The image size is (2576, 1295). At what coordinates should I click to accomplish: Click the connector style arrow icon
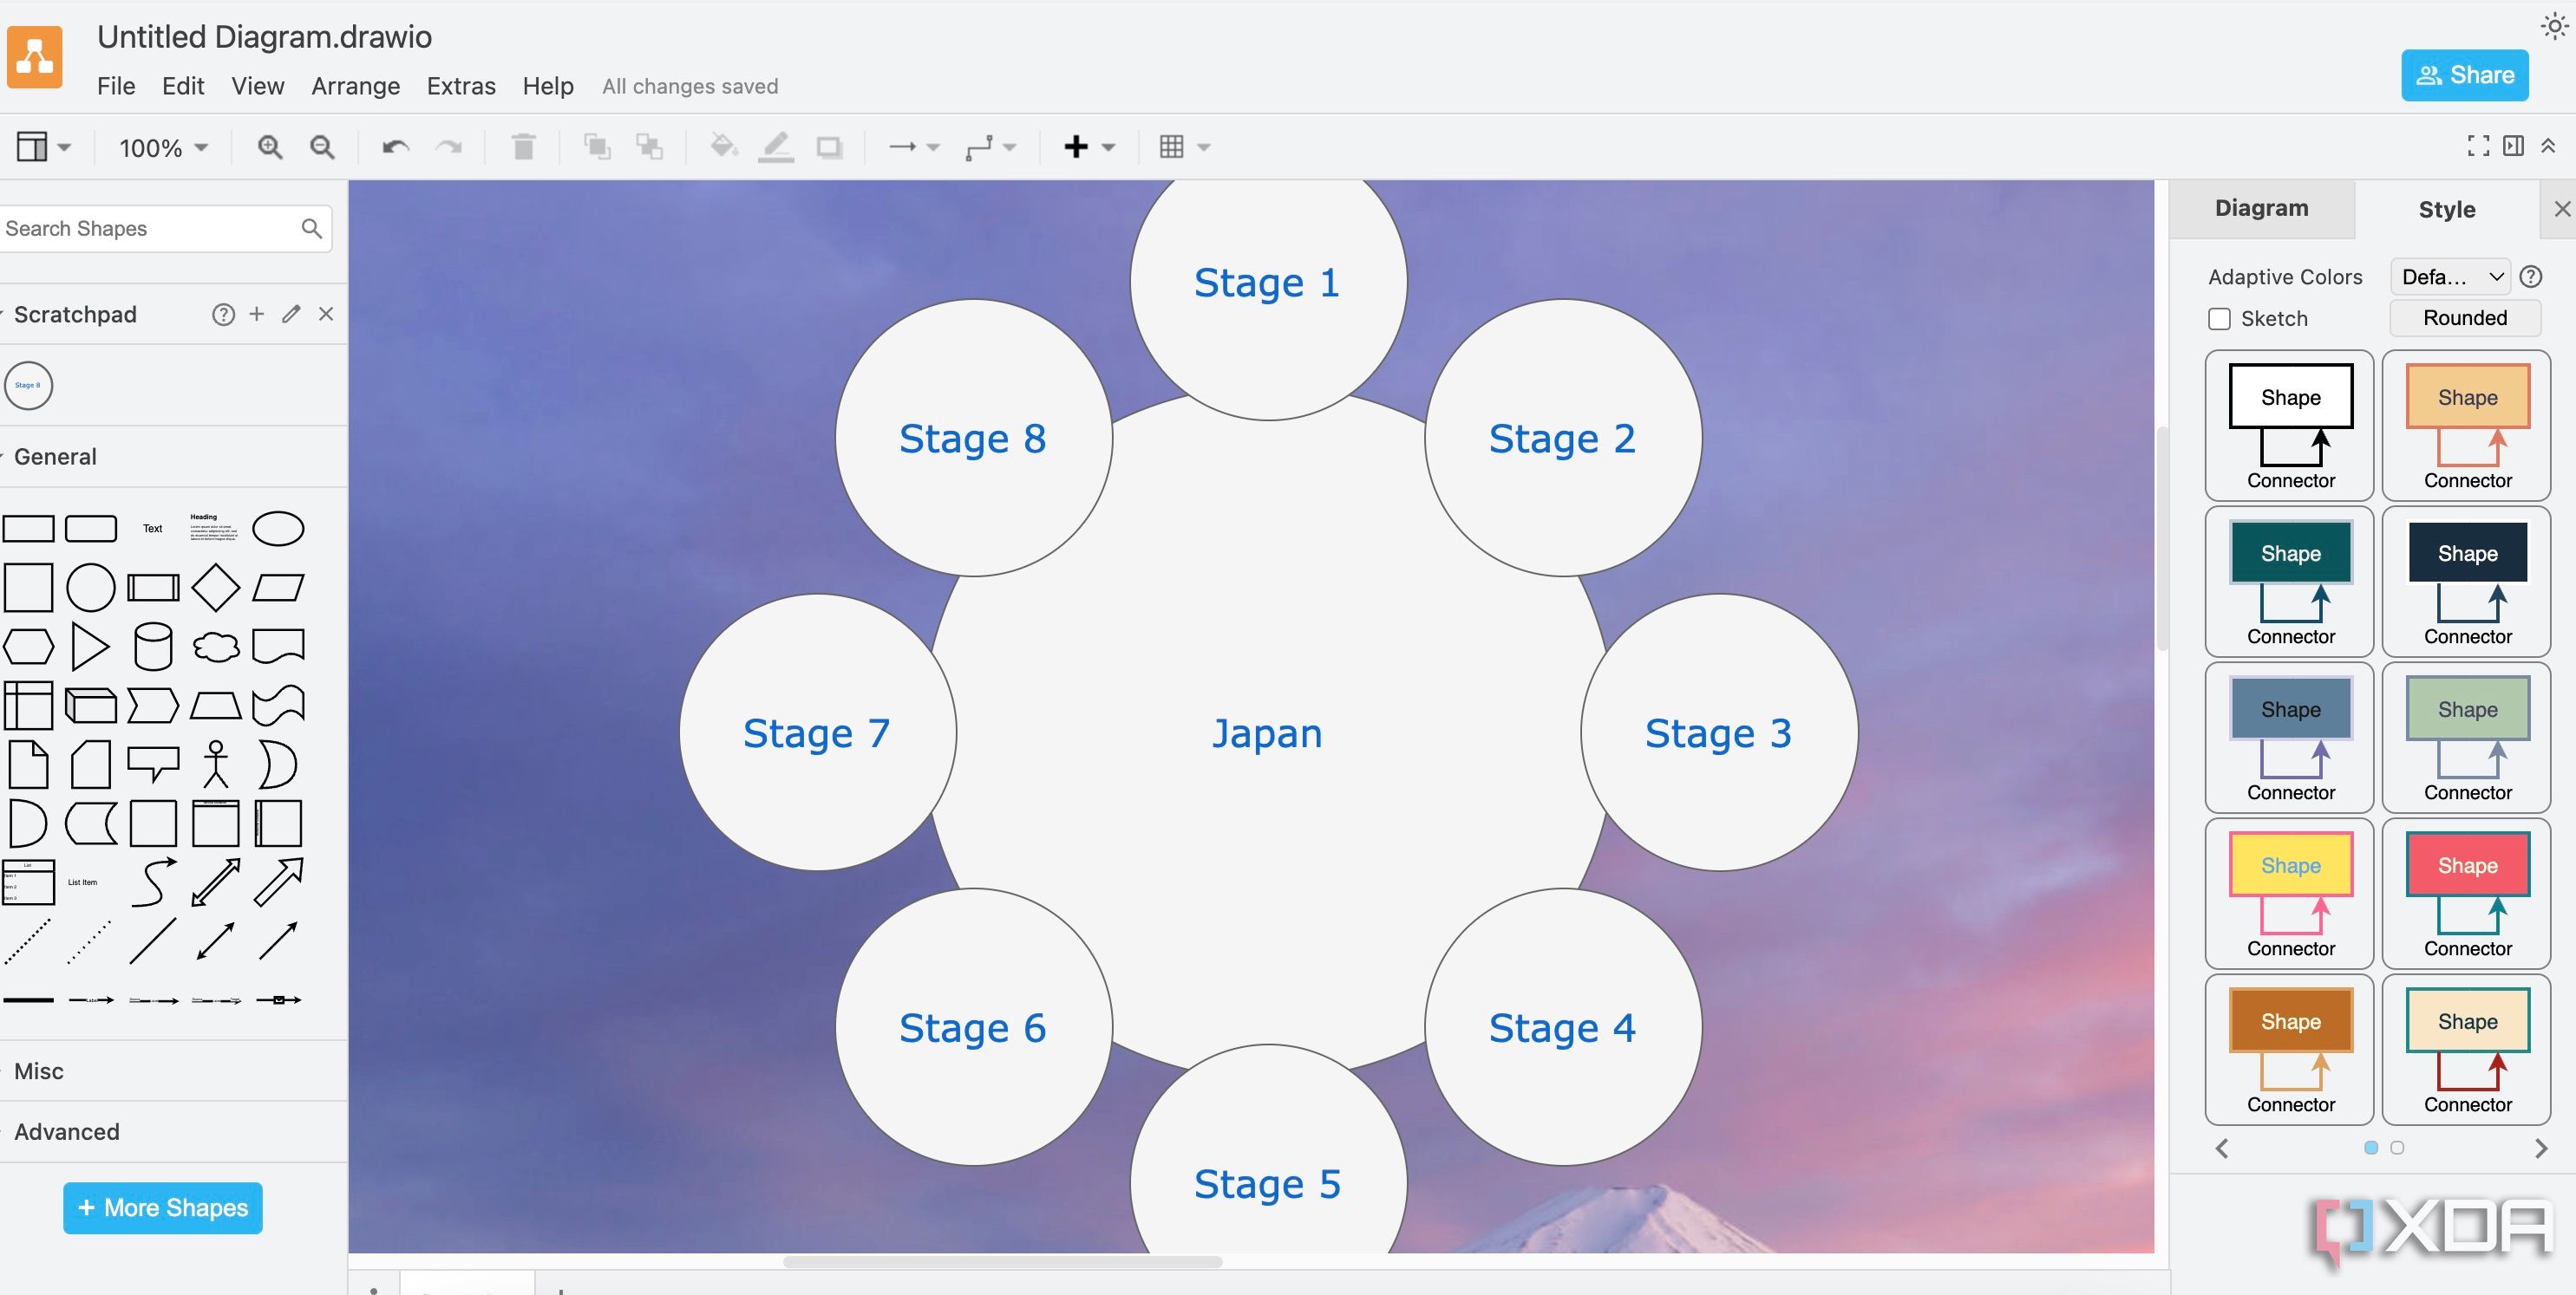point(907,147)
